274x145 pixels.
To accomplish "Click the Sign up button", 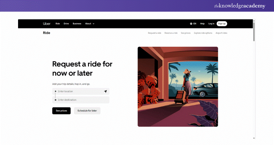I will 222,24.
